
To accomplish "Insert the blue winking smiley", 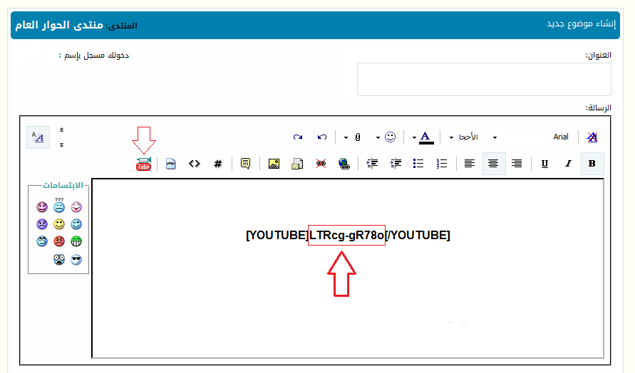I will pyautogui.click(x=76, y=224).
